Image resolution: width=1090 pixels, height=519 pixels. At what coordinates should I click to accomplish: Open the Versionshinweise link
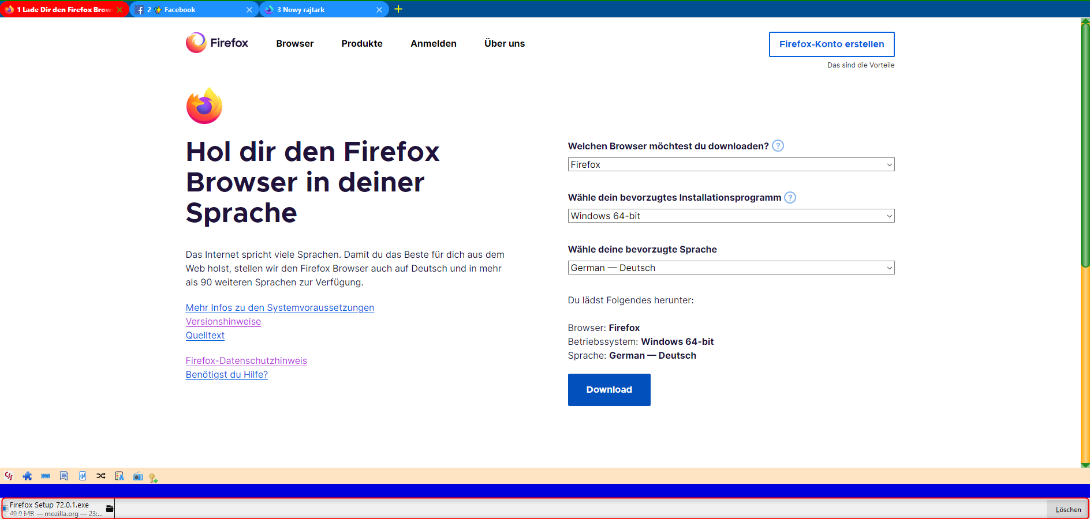[223, 322]
